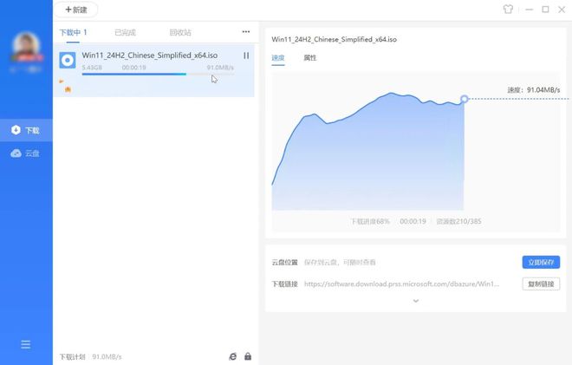Click the 新建 new task button

pos(76,10)
